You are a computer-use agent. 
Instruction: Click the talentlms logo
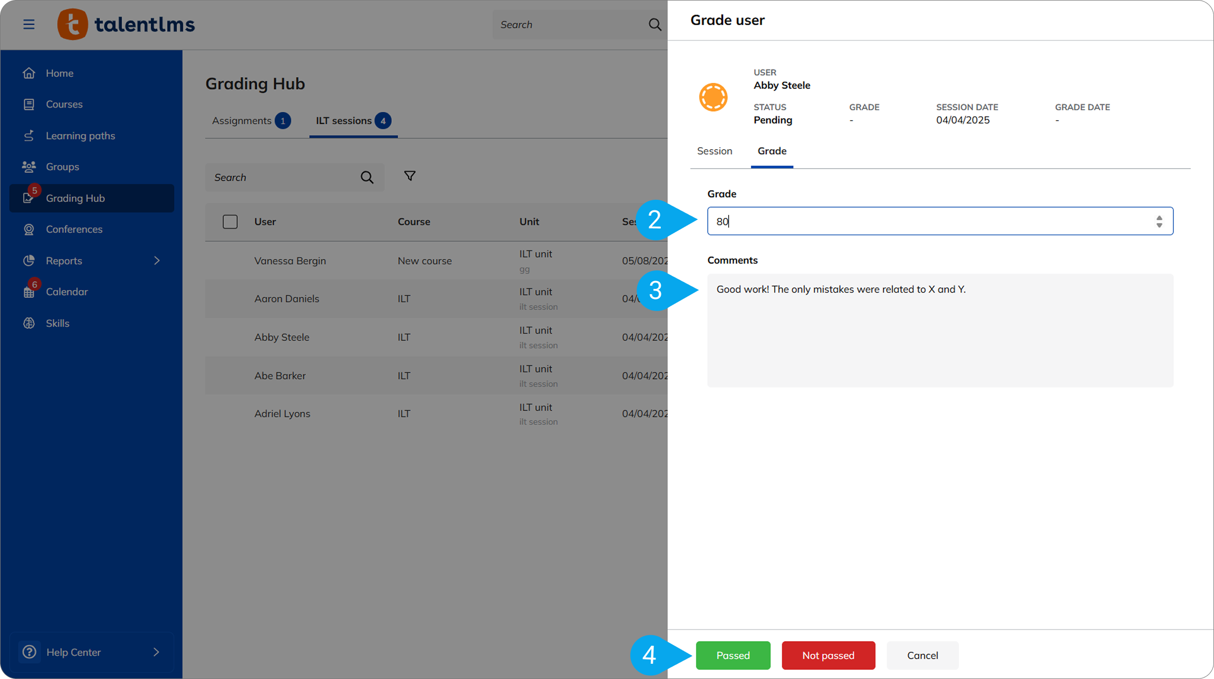pyautogui.click(x=126, y=24)
